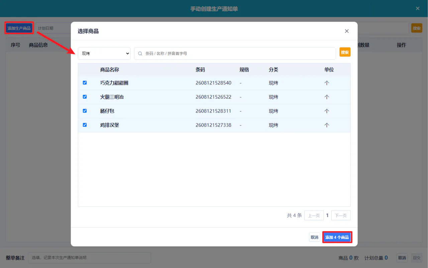428x268 pixels.
Task: Click the 条码 / 名称 search field
Action: pyautogui.click(x=235, y=53)
